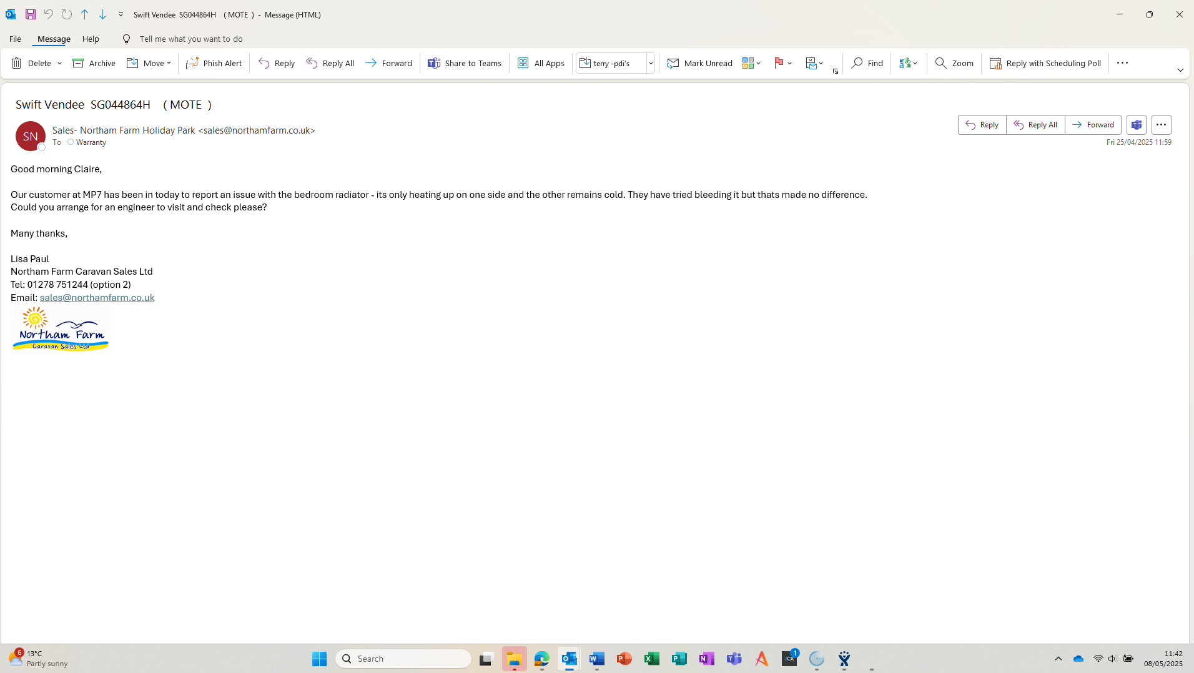Select the 'terry -pdi's' quick step
The height and width of the screenshot is (673, 1194).
point(611,63)
